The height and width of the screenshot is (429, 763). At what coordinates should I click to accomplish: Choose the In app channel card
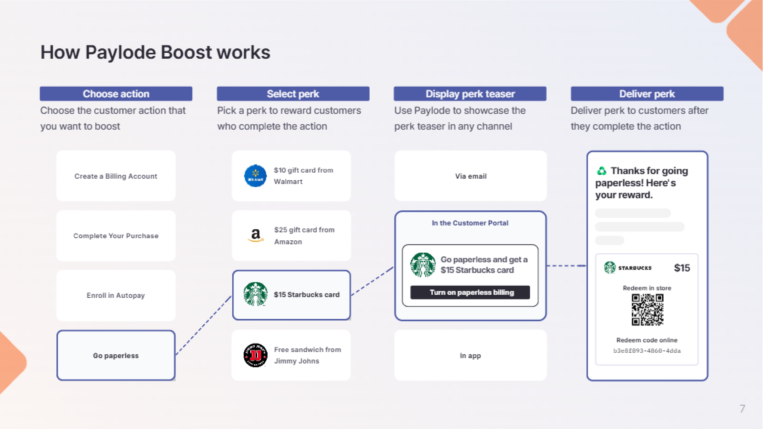click(470, 355)
